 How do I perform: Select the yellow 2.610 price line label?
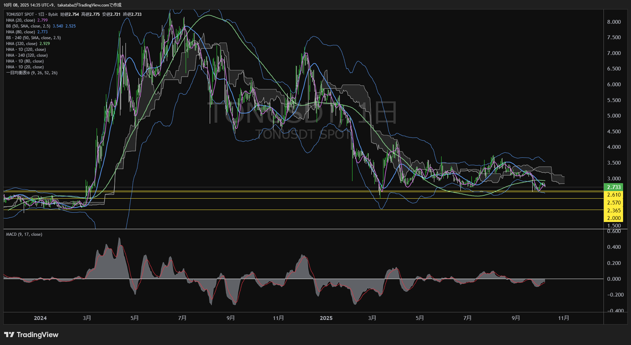[613, 195]
